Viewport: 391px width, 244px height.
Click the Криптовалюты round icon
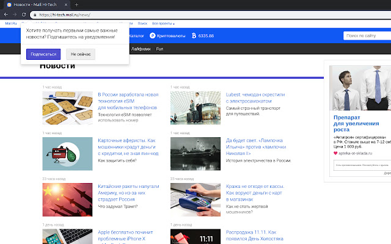pos(152,35)
